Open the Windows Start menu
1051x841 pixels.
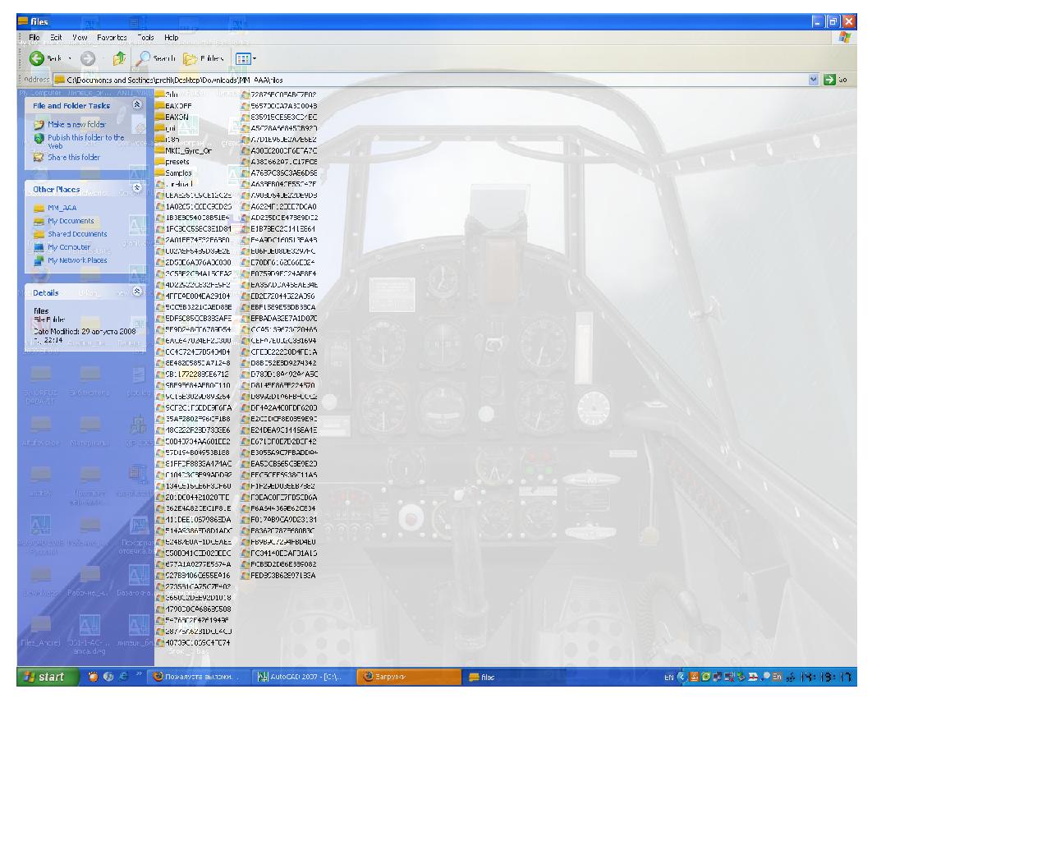coord(48,677)
